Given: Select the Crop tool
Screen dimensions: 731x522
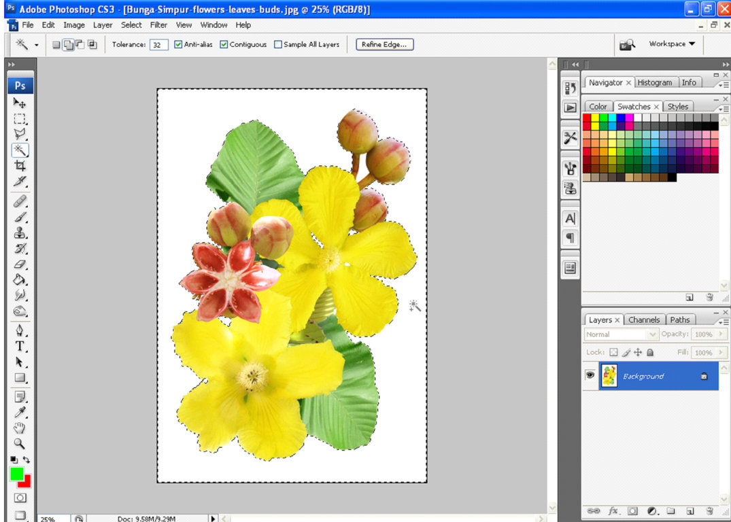Looking at the screenshot, I should [20, 166].
